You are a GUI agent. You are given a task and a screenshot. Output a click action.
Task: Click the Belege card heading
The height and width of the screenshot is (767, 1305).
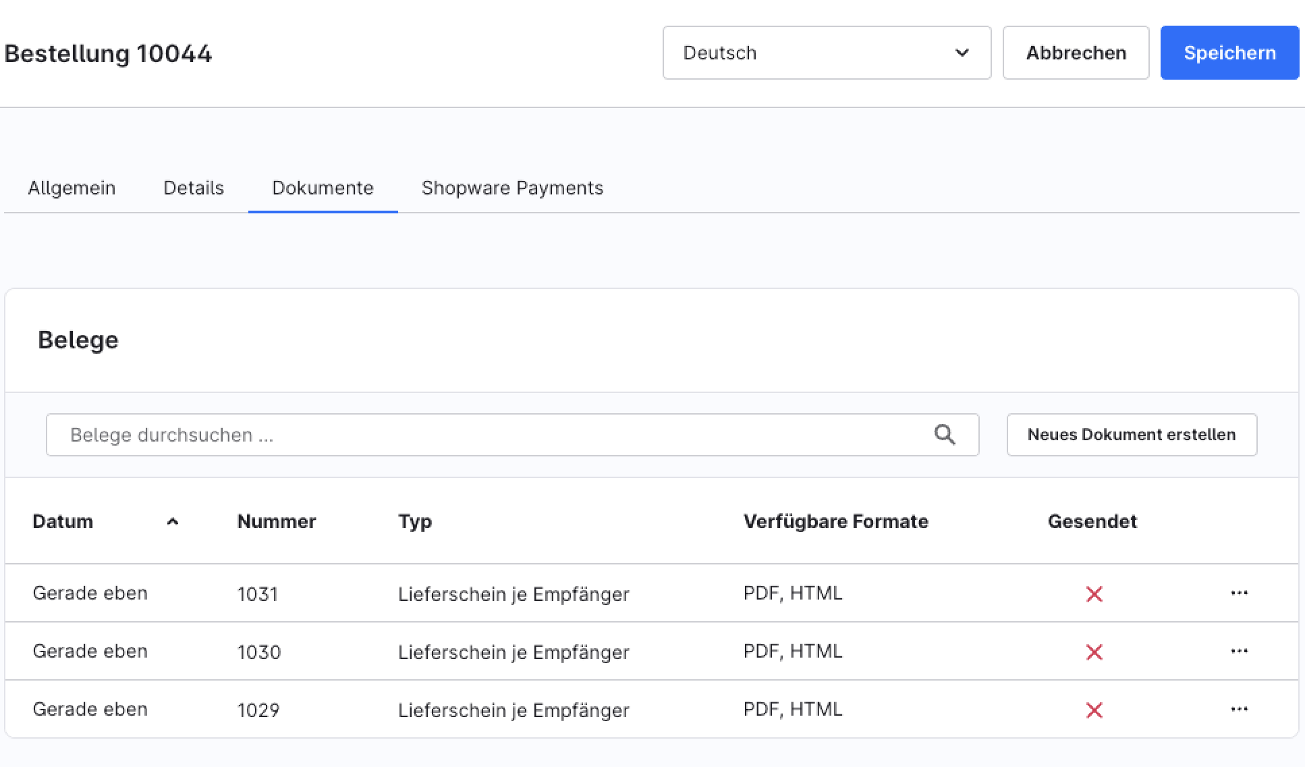click(78, 340)
